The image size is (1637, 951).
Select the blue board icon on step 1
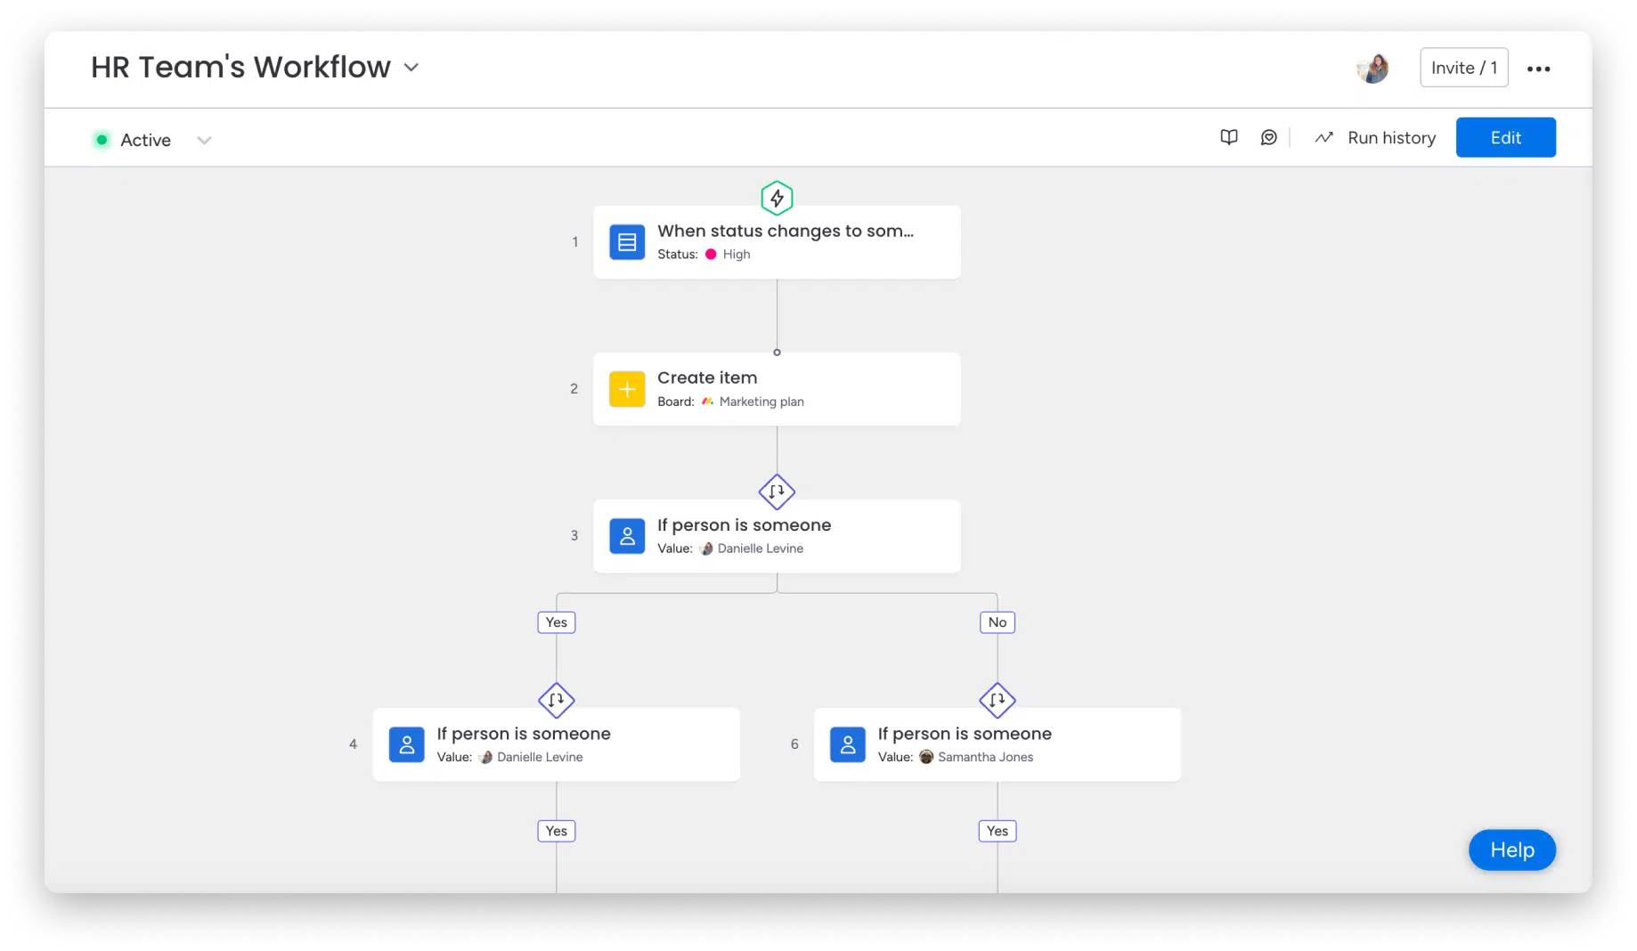[x=627, y=241]
